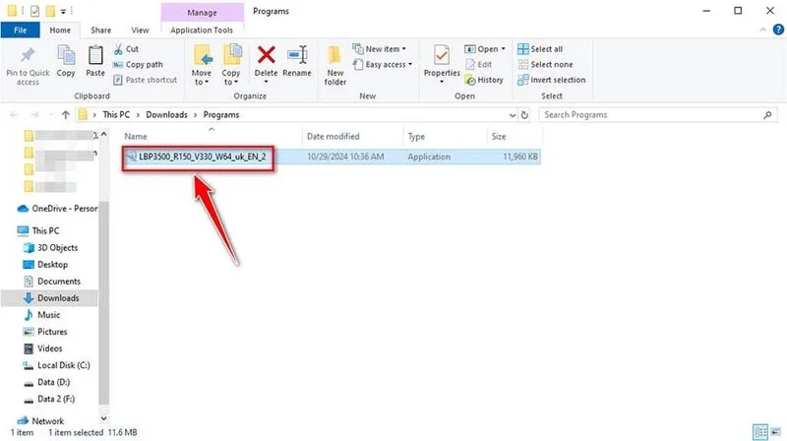
Task: Open Properties for the selected file
Action: [x=442, y=62]
